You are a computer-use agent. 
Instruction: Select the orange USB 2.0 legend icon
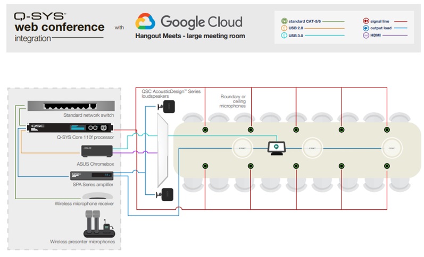284,28
